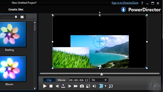The width and height of the screenshot is (163, 92).
Task: Open the seek-by-unit selector icon
Action: (63, 86)
